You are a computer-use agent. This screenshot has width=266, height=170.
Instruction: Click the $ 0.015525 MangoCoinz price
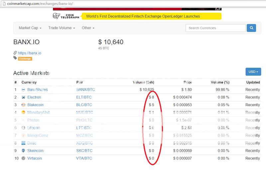tap(182, 135)
